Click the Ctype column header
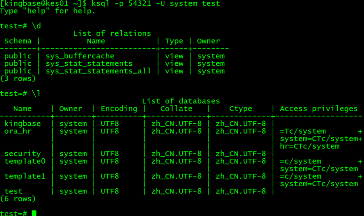 click(241, 109)
